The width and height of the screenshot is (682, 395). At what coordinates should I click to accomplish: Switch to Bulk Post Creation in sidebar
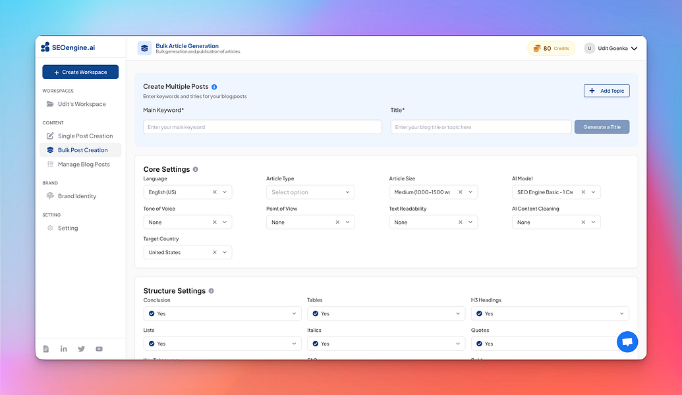click(x=80, y=149)
